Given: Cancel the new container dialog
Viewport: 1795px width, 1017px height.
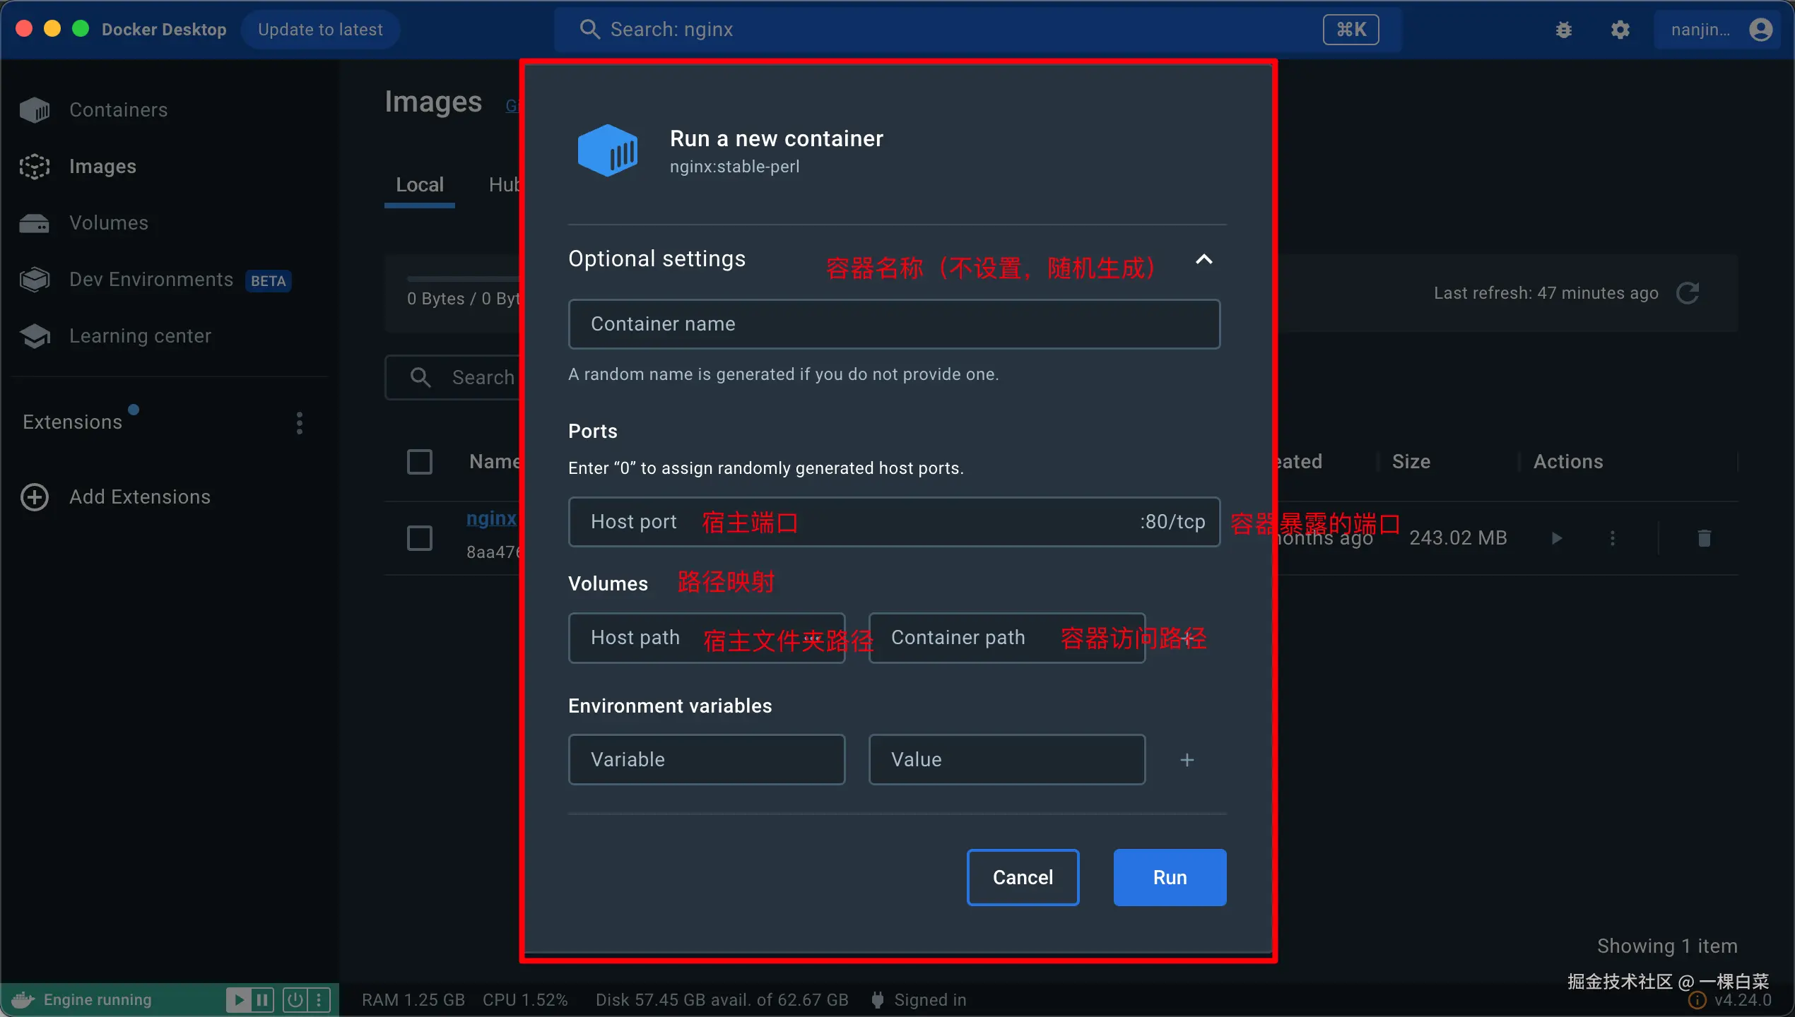Looking at the screenshot, I should (x=1023, y=877).
